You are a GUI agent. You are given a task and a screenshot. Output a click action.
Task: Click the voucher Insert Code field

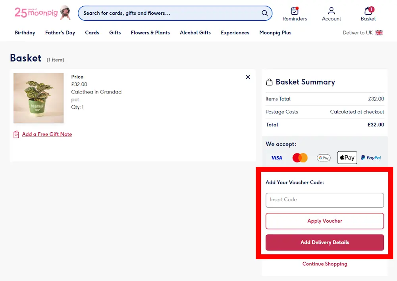pos(324,200)
